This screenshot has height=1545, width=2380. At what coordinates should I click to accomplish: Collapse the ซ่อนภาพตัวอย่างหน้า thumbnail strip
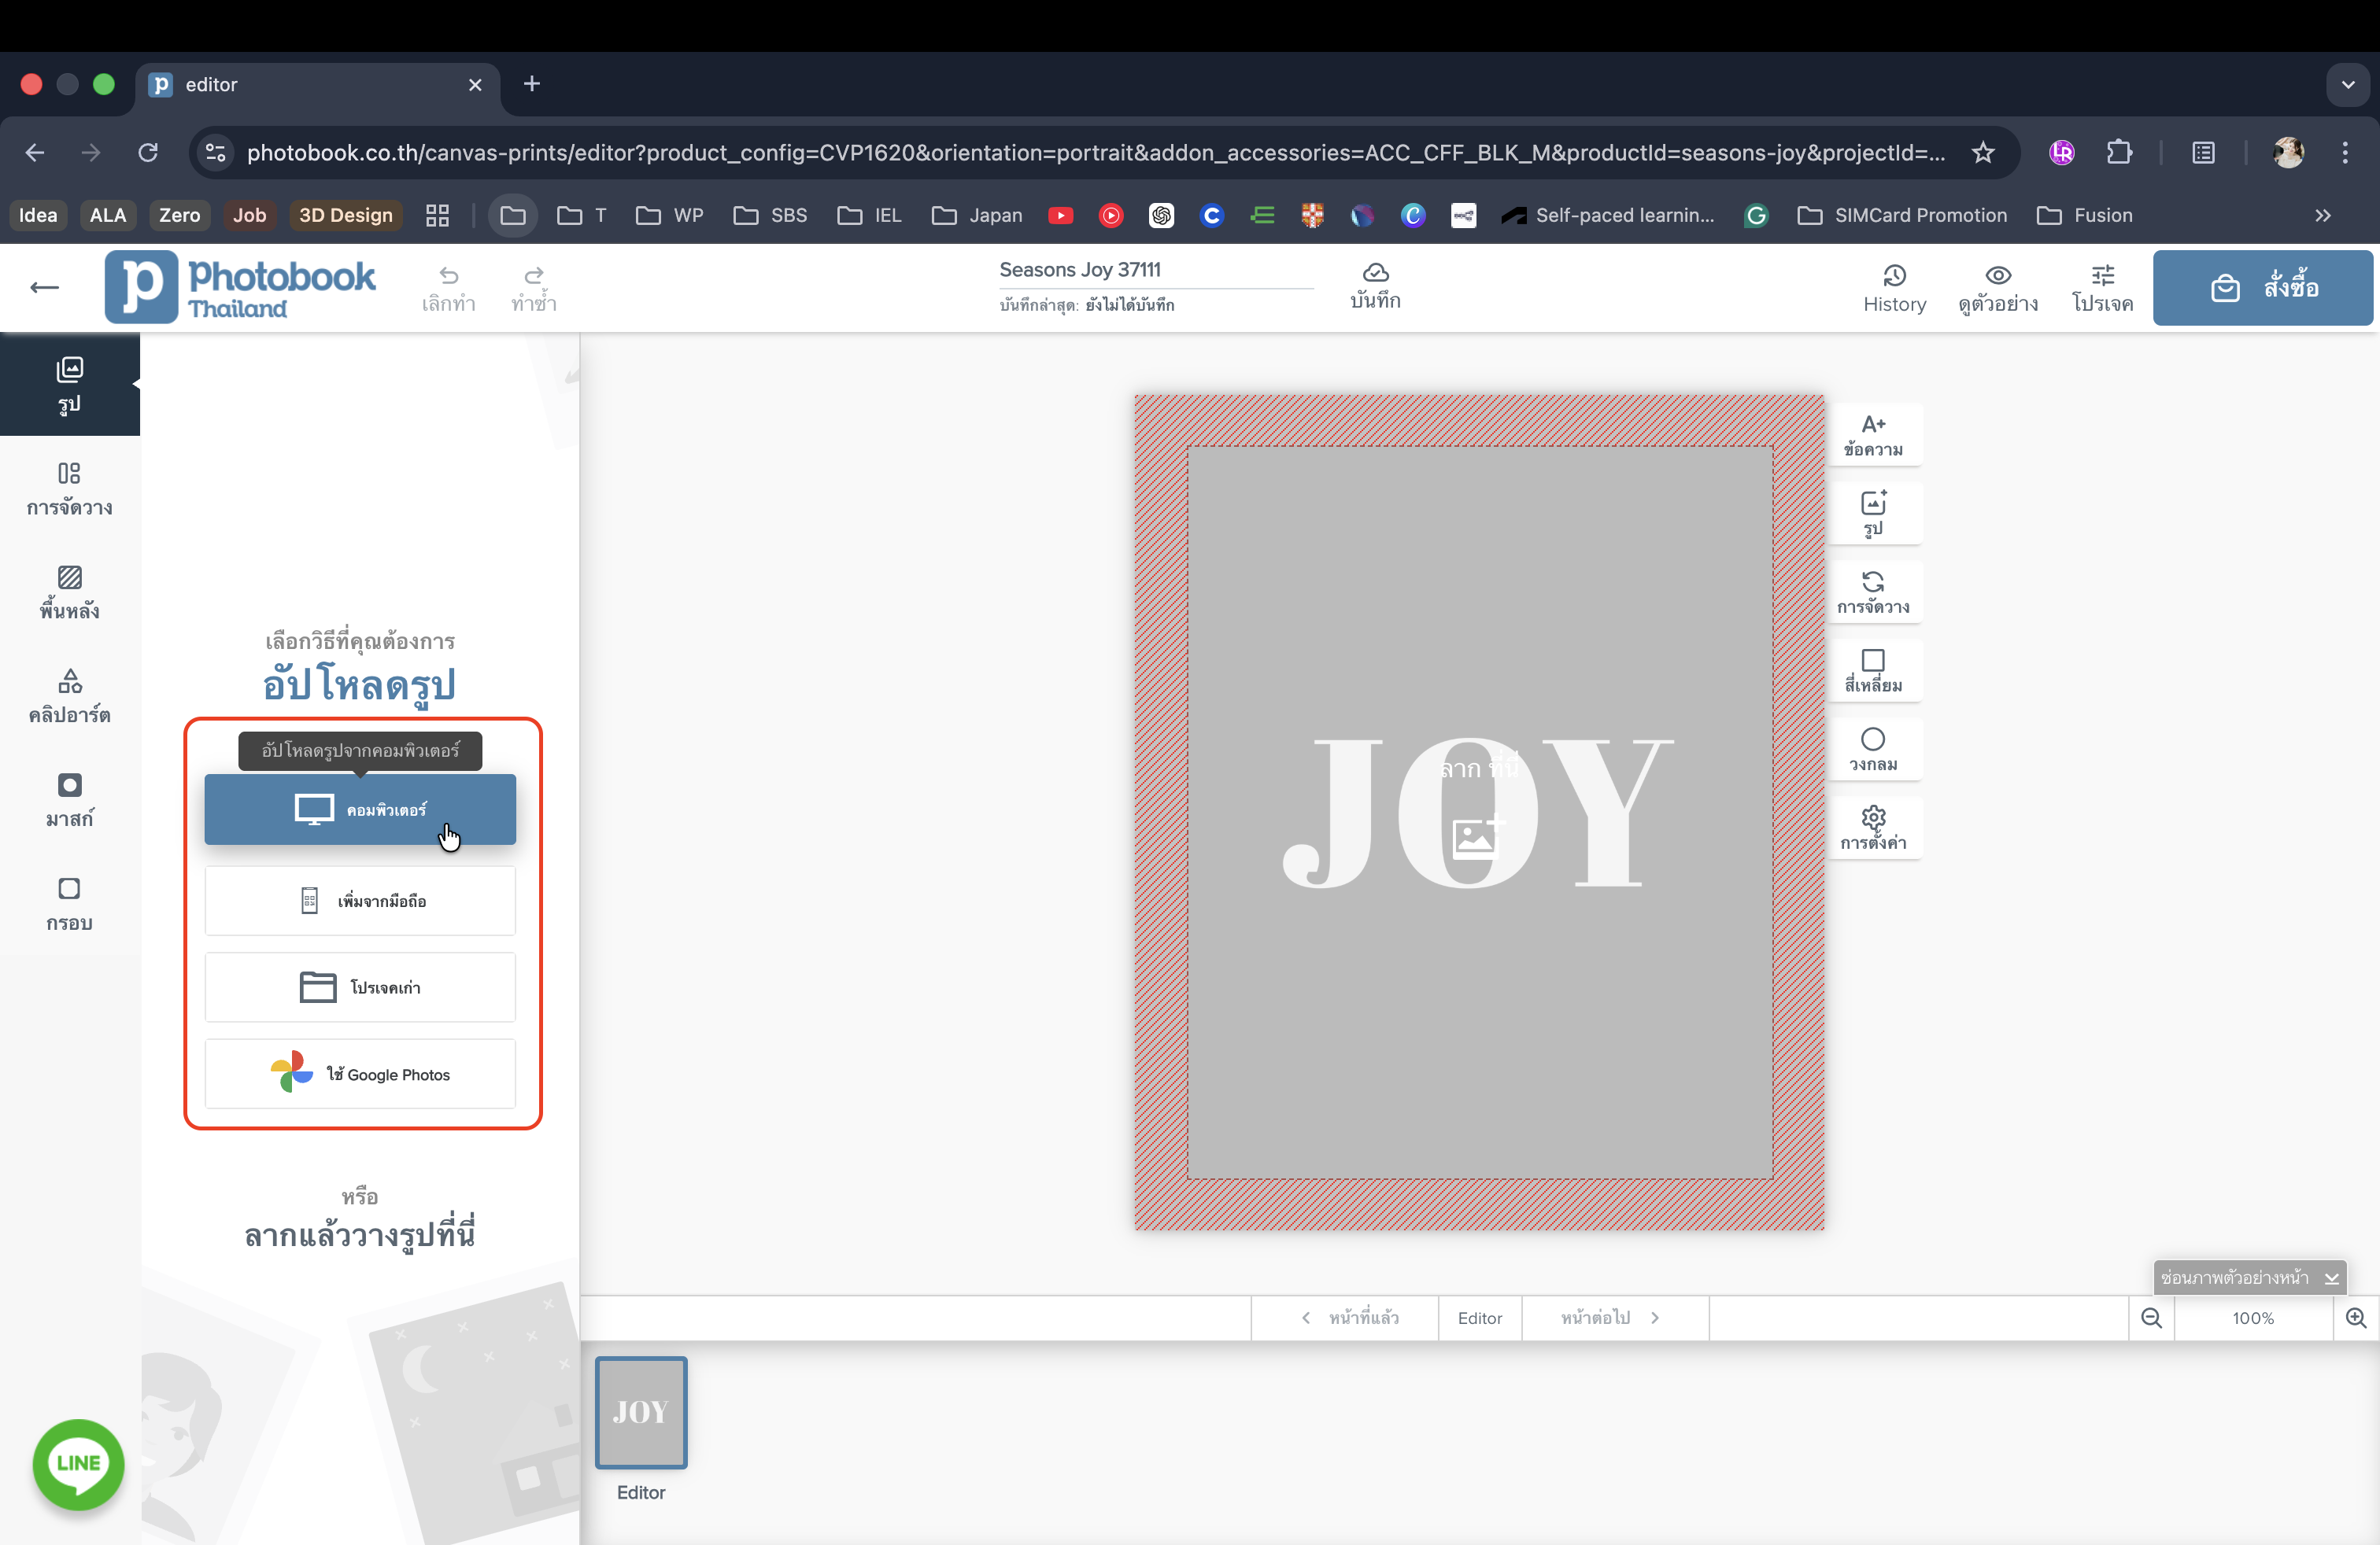point(2248,1278)
